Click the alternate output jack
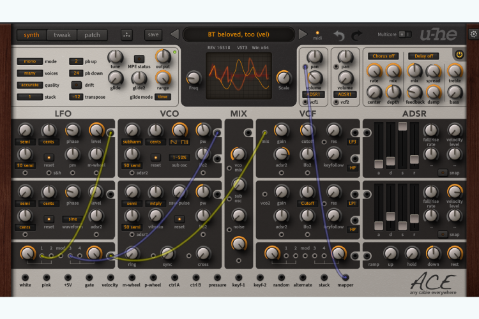Viewport: 479px width, 319px height. pos(303,277)
